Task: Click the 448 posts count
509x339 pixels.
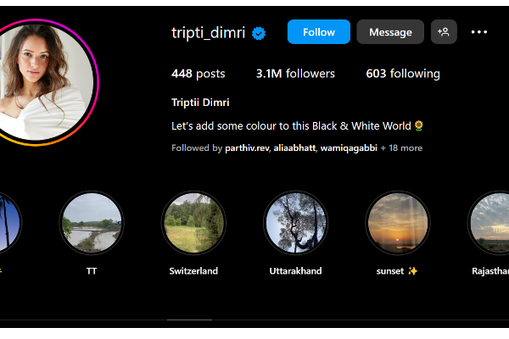Action: [198, 74]
